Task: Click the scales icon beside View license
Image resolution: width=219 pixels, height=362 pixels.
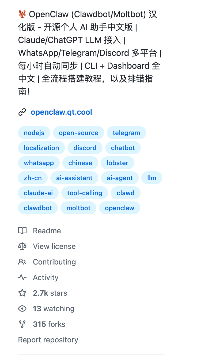Action: point(22,246)
